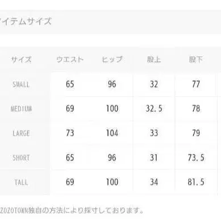Select the LARGE size row label
Image resolution: width=221 pixels, height=221 pixels.
click(x=21, y=133)
